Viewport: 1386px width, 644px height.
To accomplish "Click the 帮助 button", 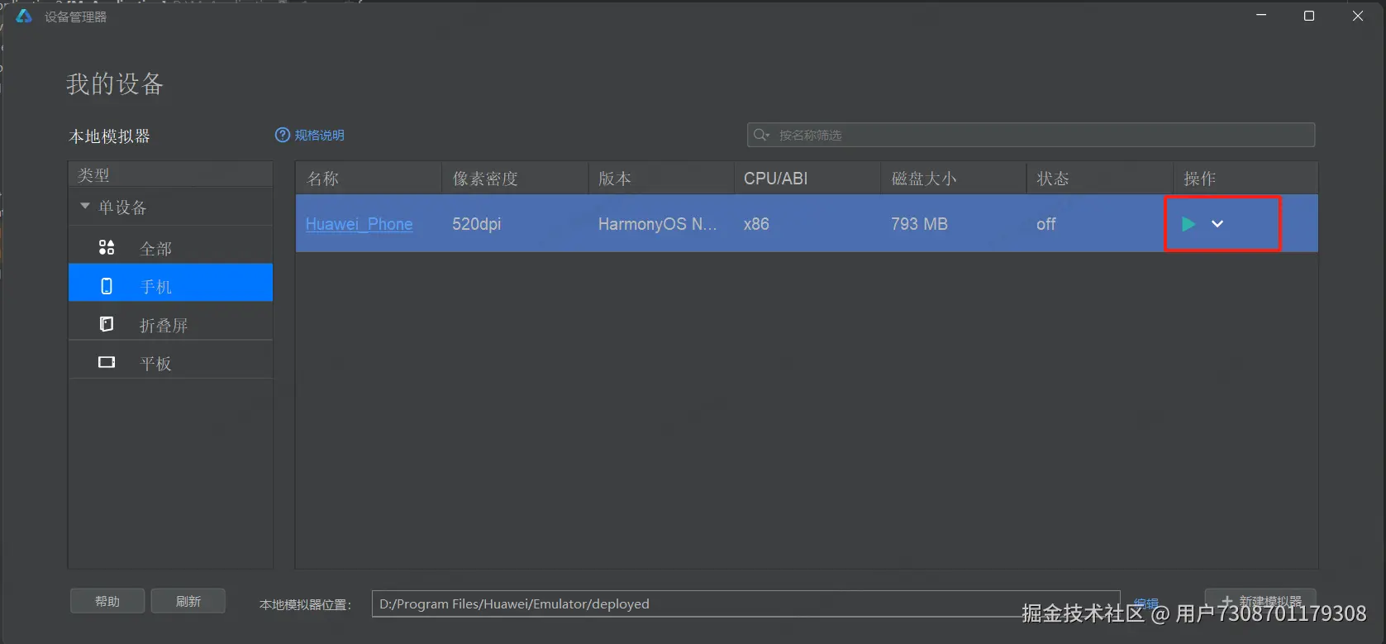I will click(107, 601).
